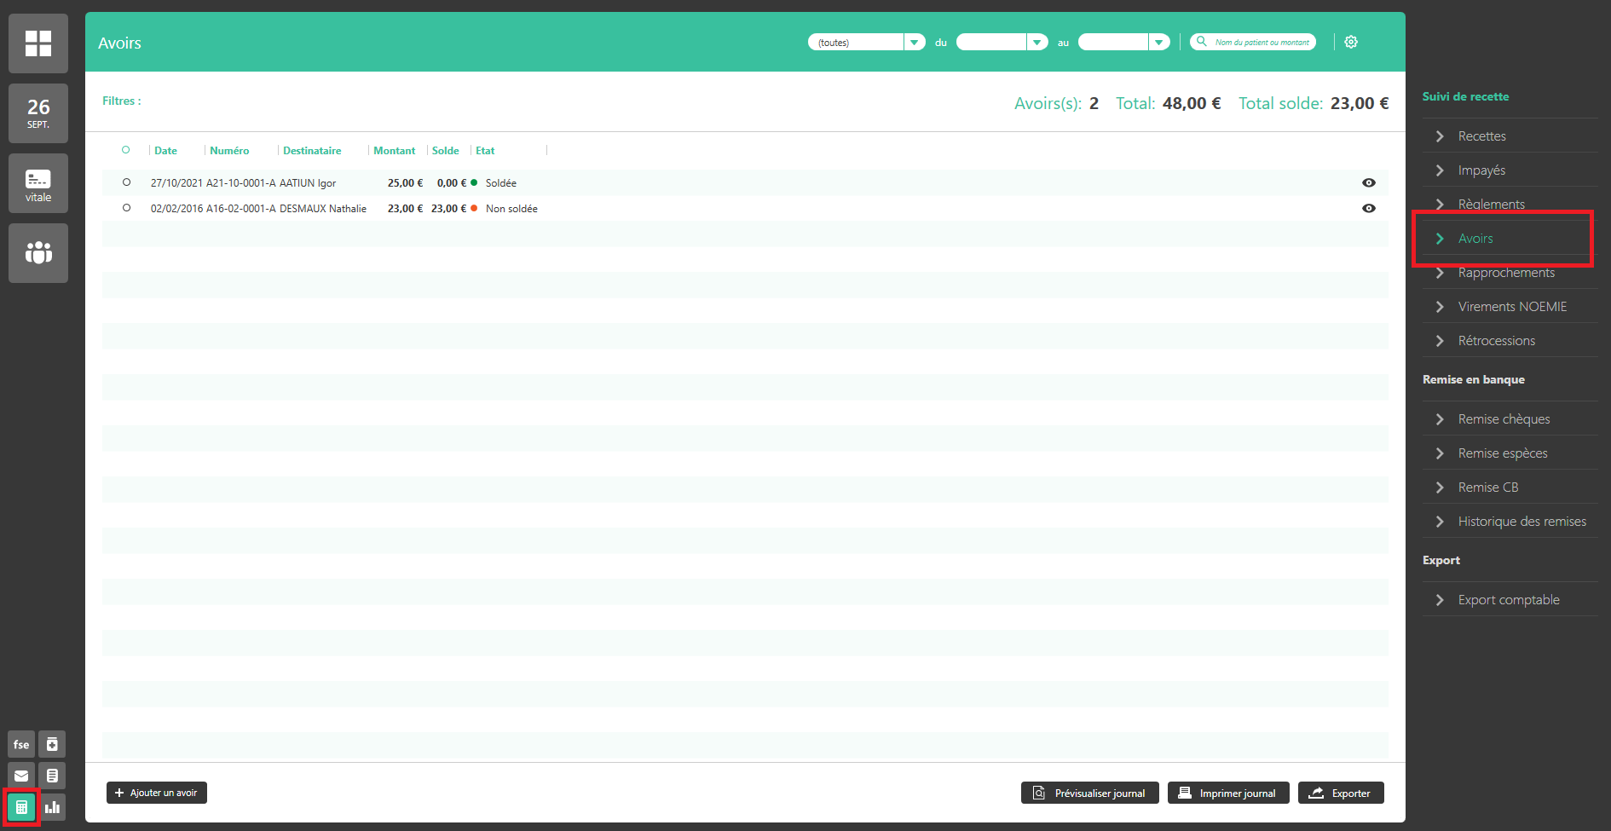Click the Exporter button

coord(1340,793)
